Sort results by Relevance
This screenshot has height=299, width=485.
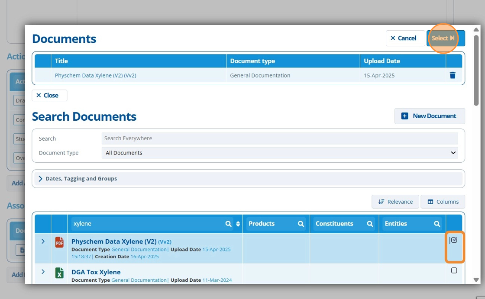tap(395, 202)
